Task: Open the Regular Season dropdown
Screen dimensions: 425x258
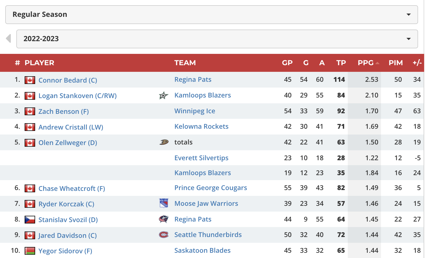Action: (212, 15)
